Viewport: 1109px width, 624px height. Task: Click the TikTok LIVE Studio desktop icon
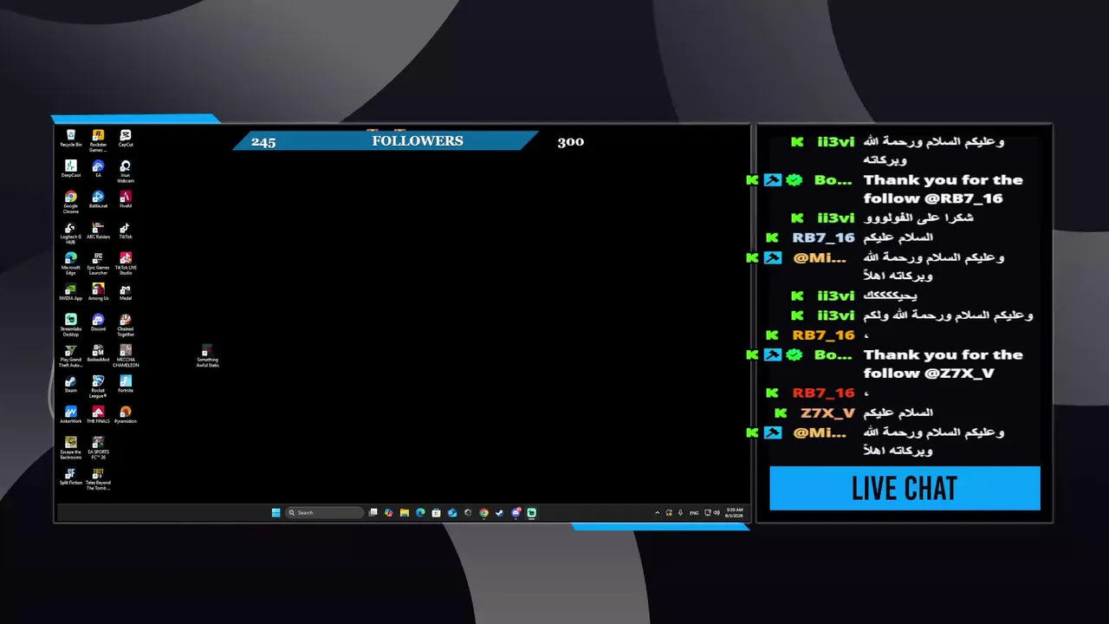click(x=126, y=263)
